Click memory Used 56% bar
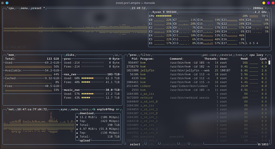This screenshot has height=149, width=275. click(x=28, y=67)
